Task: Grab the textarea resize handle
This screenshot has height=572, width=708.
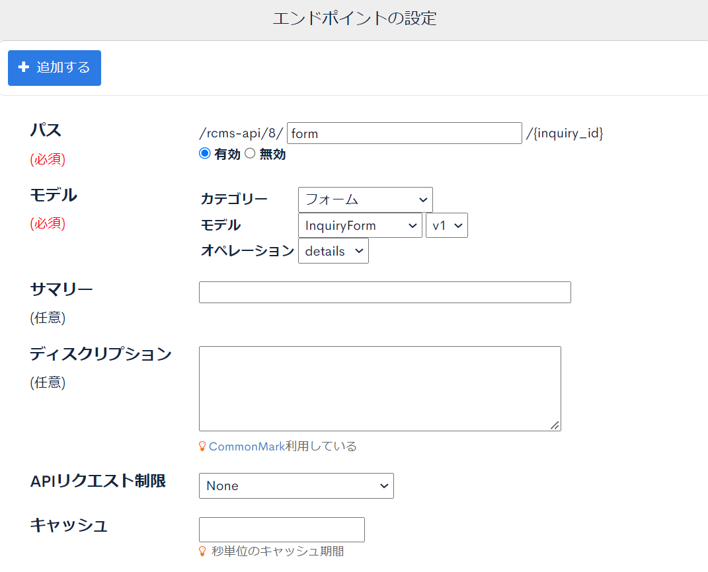Action: tap(555, 425)
